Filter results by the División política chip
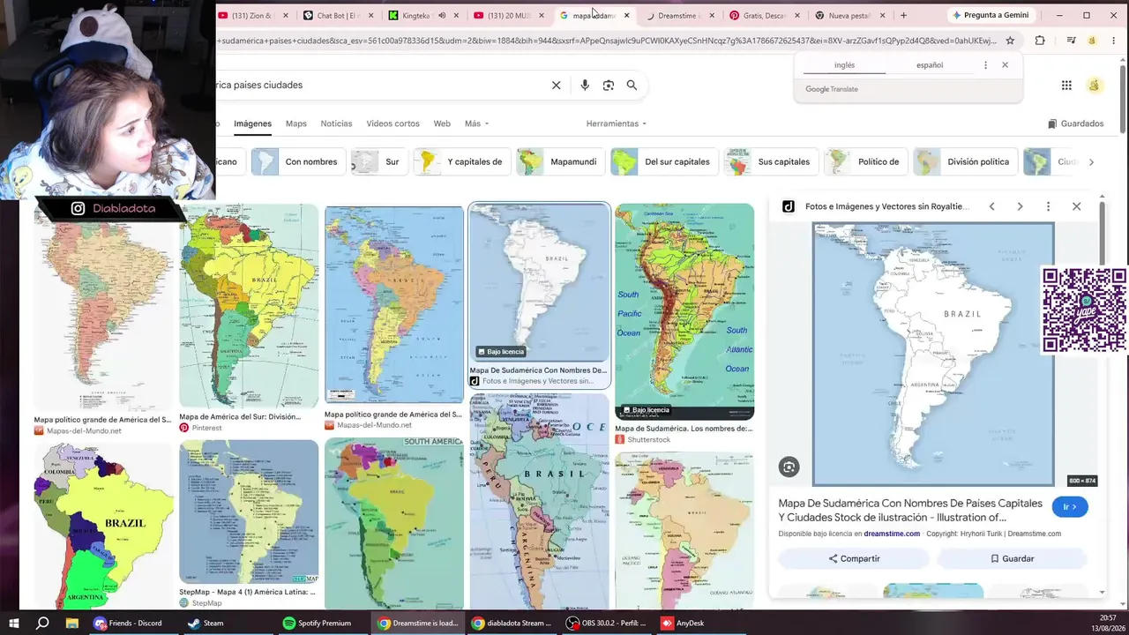Viewport: 1129px width, 635px height. (964, 162)
